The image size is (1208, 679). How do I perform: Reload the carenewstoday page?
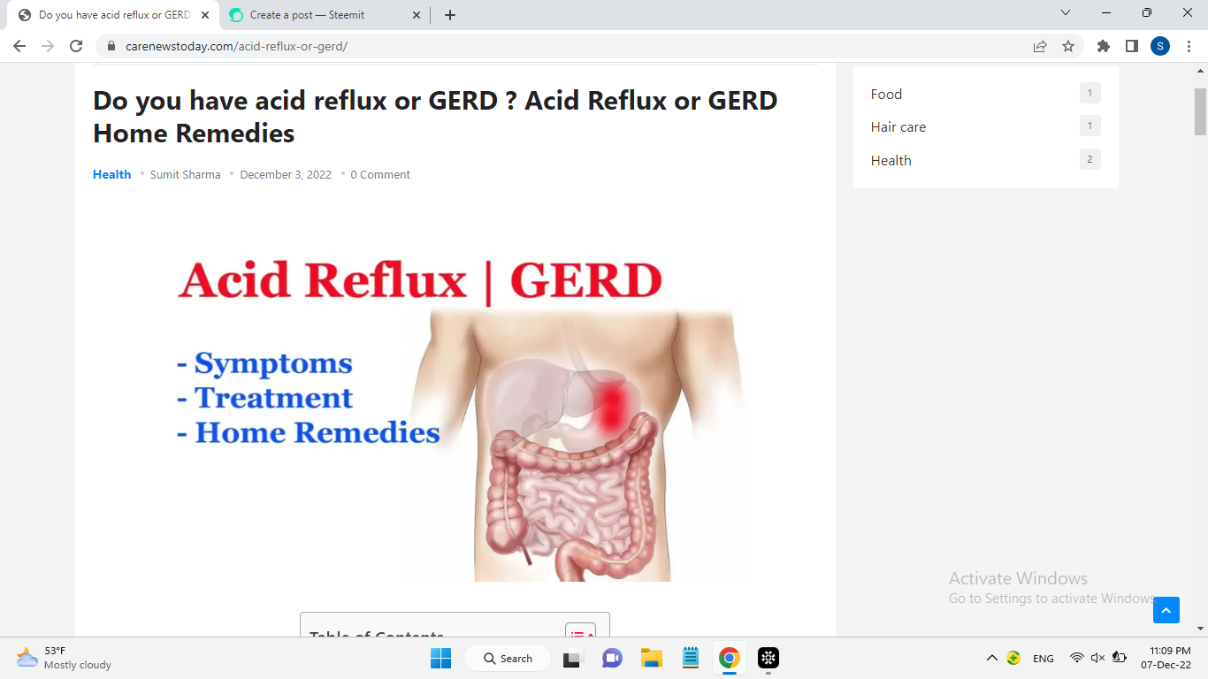(x=76, y=46)
